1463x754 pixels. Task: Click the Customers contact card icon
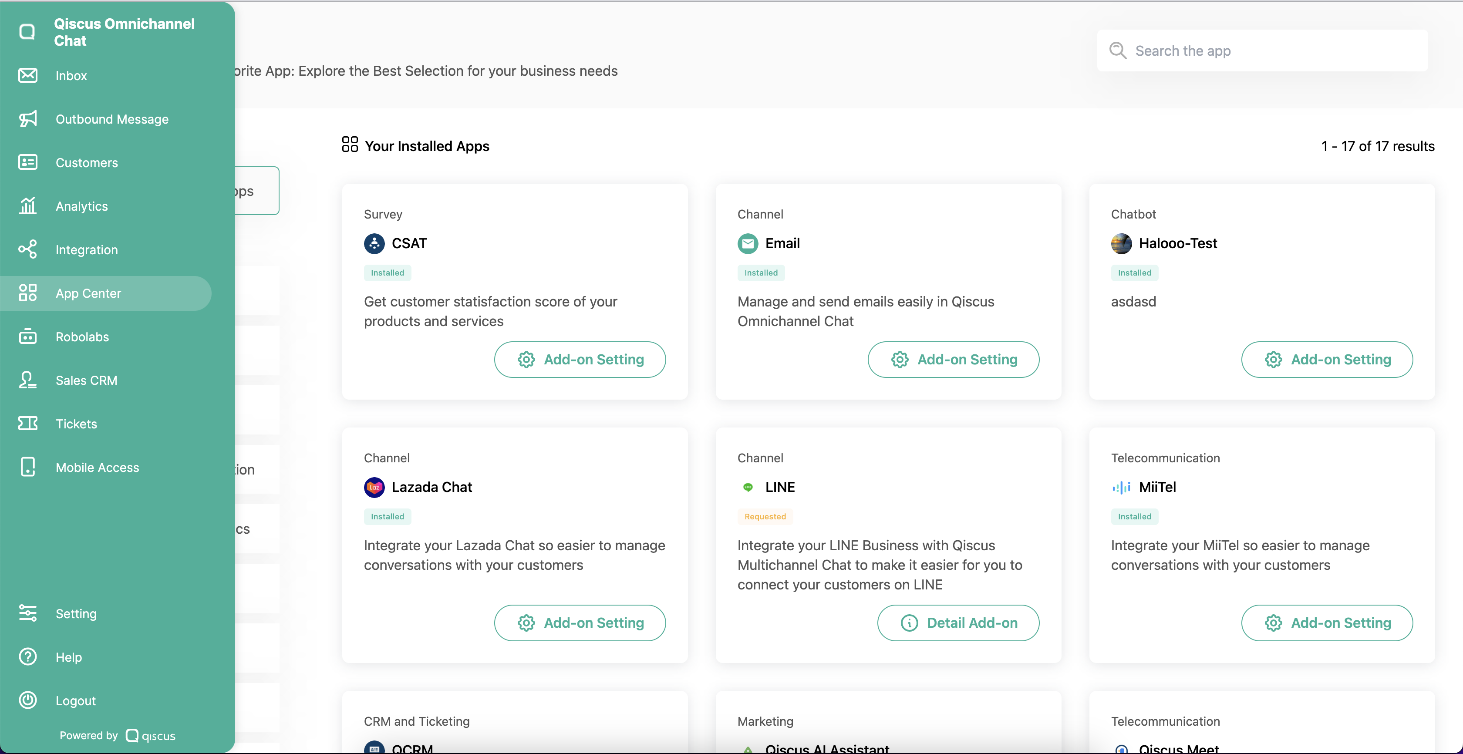click(x=27, y=162)
